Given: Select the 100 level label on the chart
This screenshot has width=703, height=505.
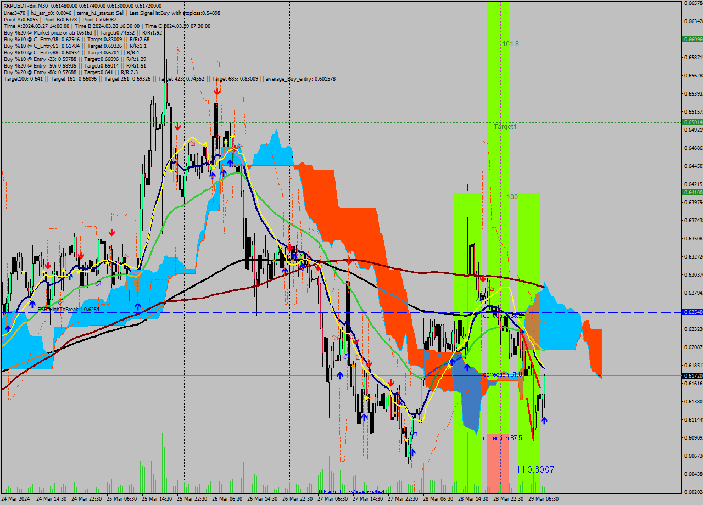Looking at the screenshot, I should point(512,197).
